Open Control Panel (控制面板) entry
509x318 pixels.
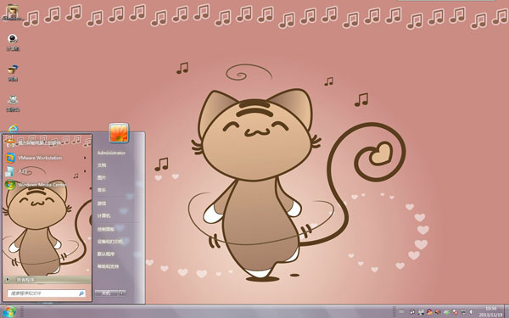coord(106,229)
